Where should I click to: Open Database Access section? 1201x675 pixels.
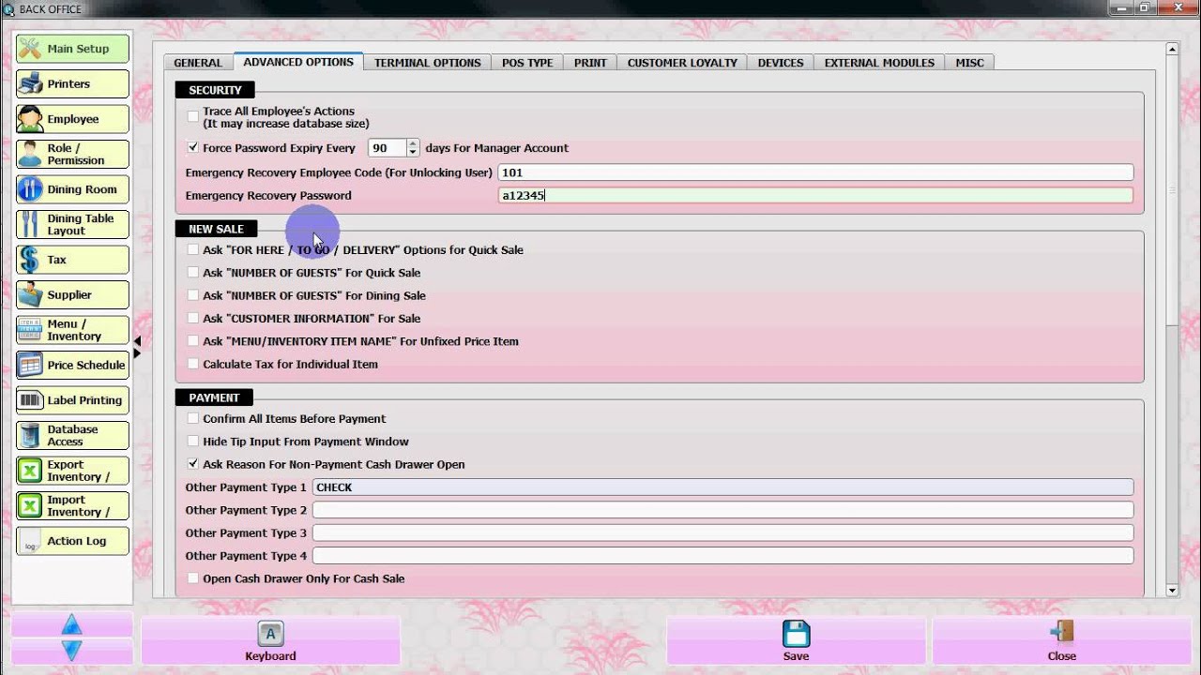tap(72, 435)
